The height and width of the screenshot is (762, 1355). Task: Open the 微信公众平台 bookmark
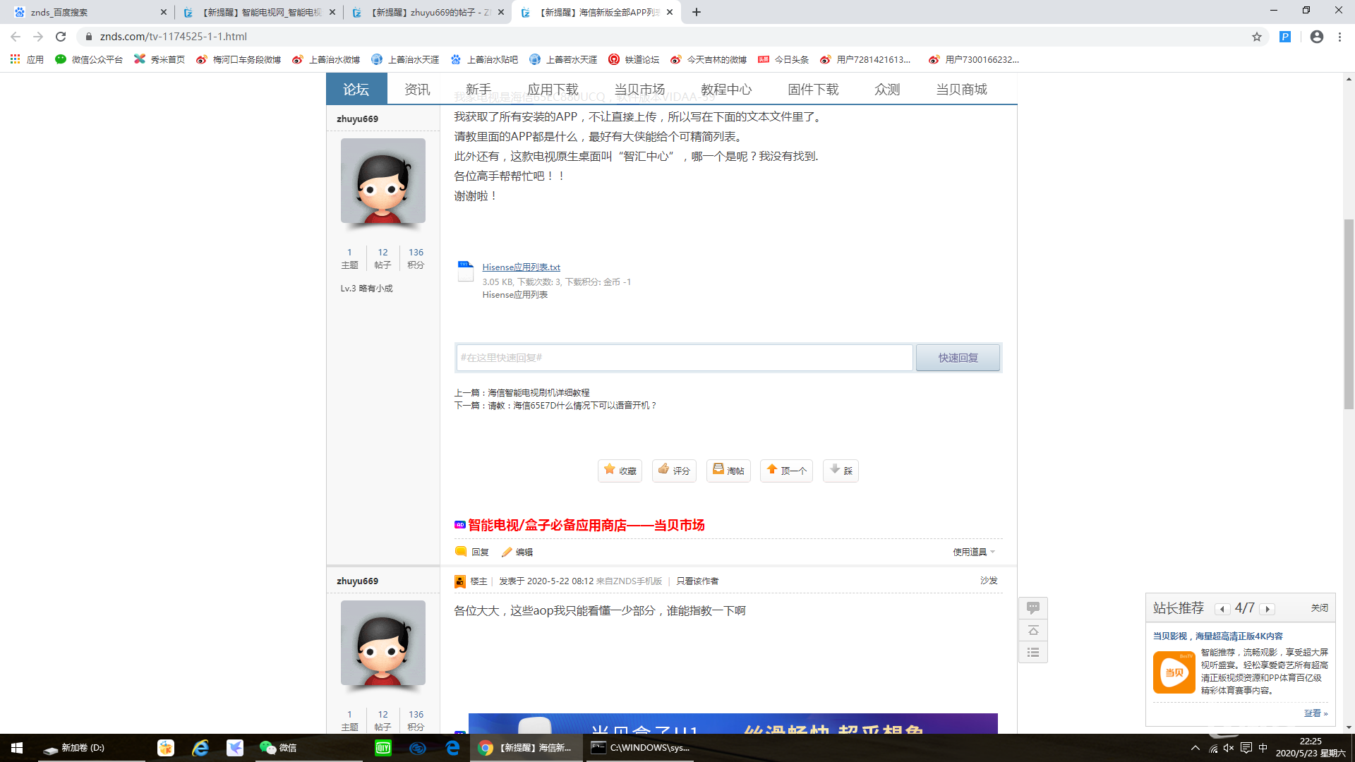tap(89, 59)
